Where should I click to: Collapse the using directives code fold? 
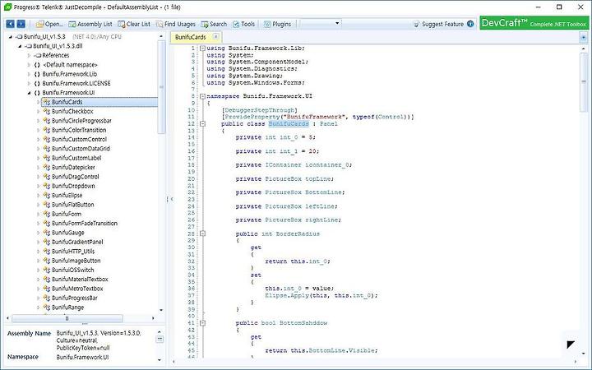pyautogui.click(x=202, y=49)
